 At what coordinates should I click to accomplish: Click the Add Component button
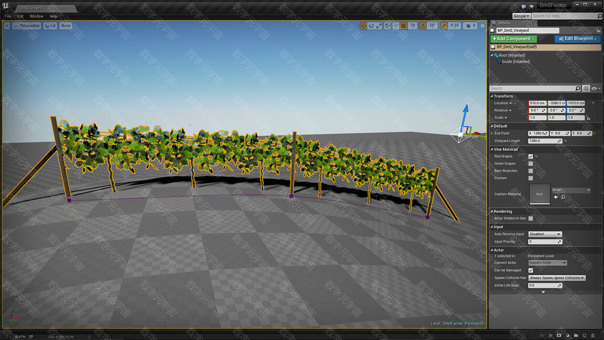[514, 39]
